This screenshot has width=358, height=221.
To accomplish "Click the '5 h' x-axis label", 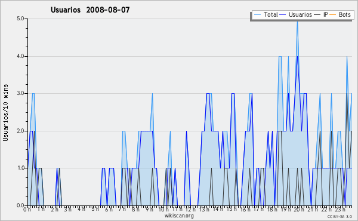I will point(95,209).
